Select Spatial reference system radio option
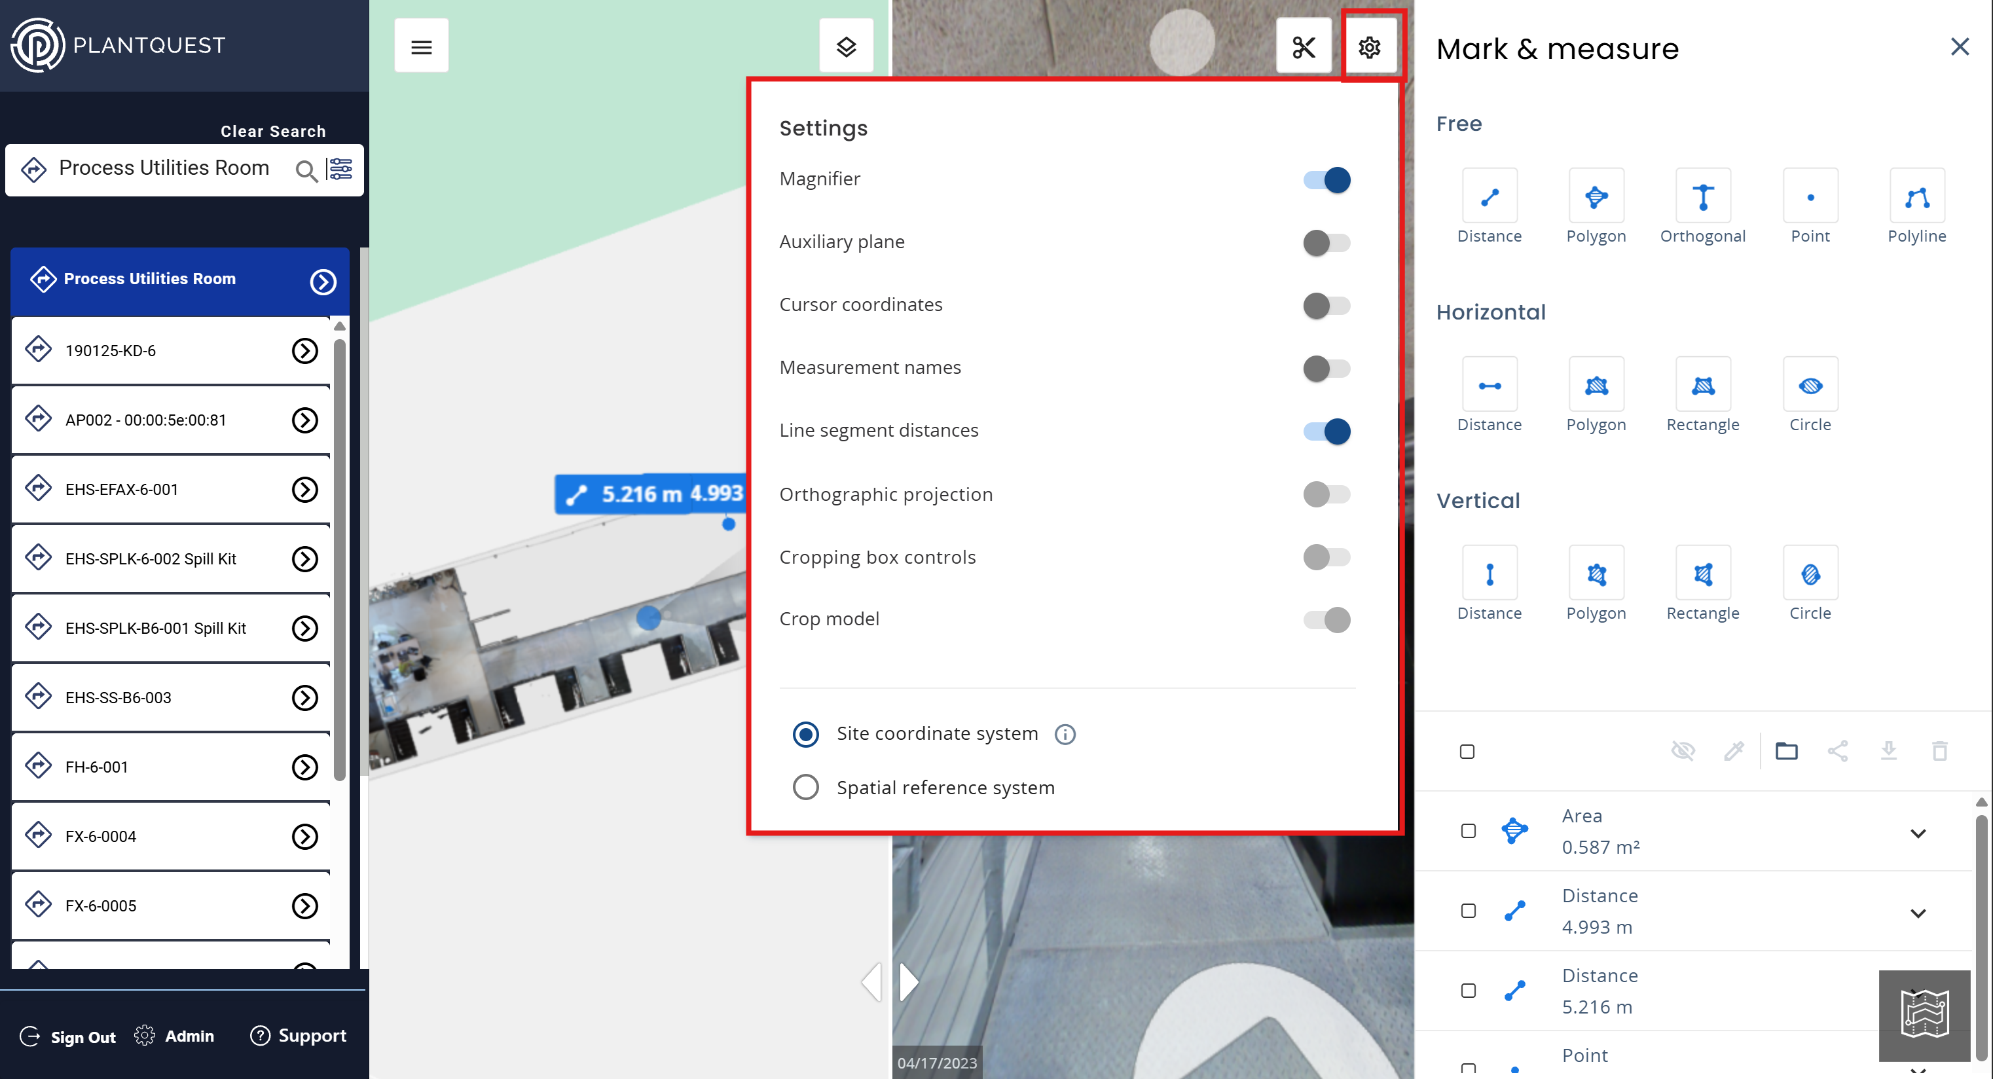 click(x=805, y=788)
